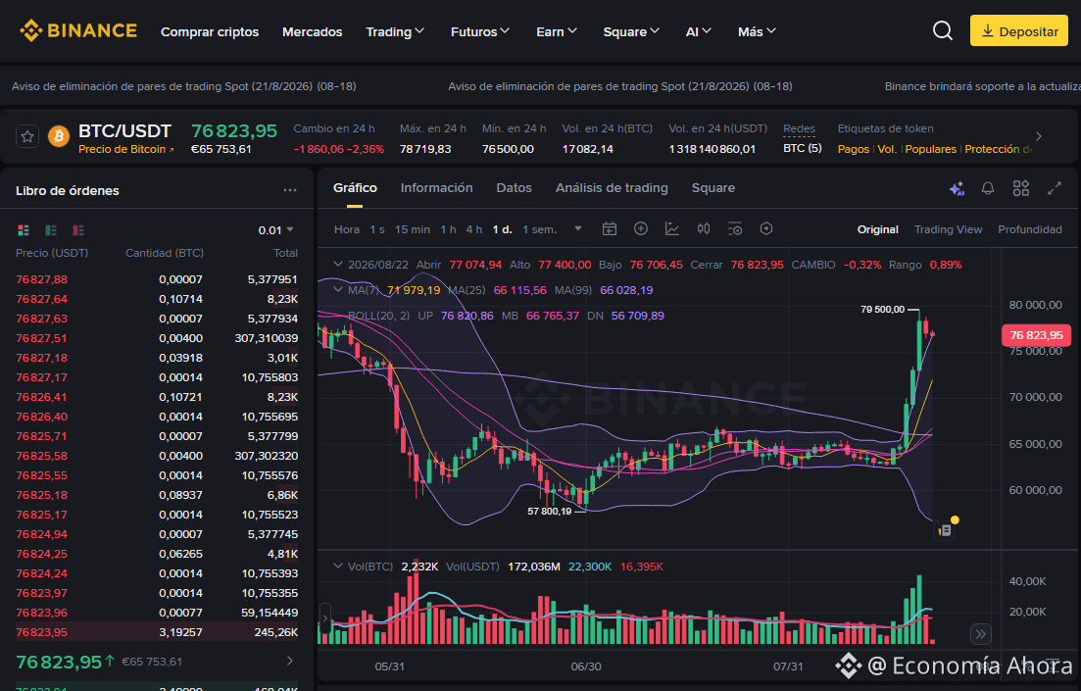Open the AI sparkle assistant icon
1081x691 pixels.
[x=957, y=188]
